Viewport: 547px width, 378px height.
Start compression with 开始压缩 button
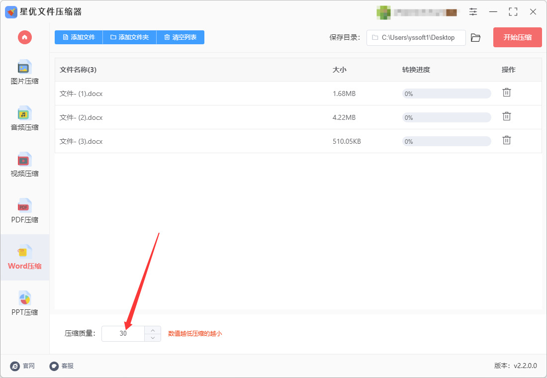pyautogui.click(x=517, y=37)
